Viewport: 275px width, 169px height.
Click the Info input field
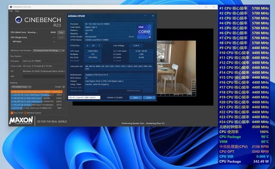[x=44, y=76]
